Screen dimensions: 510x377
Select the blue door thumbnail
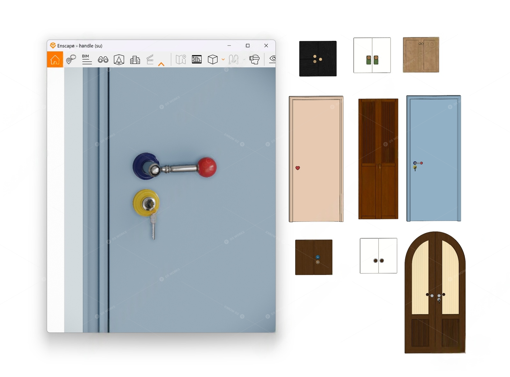tap(434, 158)
